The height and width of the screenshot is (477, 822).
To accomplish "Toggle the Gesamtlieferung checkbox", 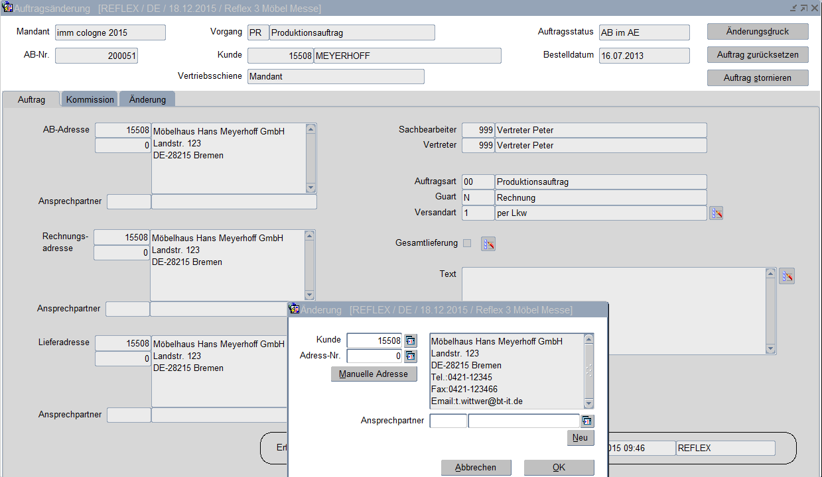I will point(467,243).
